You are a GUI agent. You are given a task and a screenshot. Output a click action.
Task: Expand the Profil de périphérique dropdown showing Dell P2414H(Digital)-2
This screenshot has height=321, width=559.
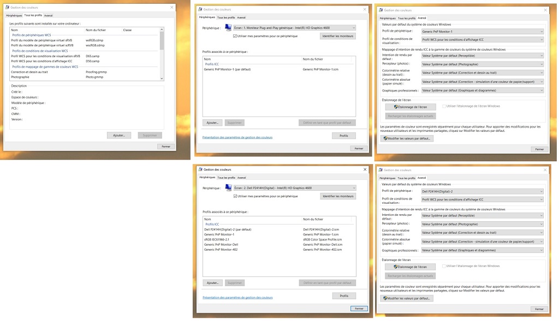click(482, 191)
